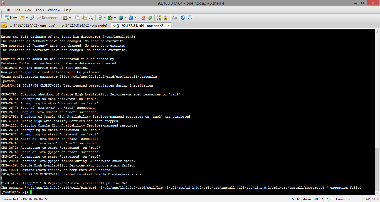Click the New session button
The width and height of the screenshot is (380, 202).
tap(11, 18)
